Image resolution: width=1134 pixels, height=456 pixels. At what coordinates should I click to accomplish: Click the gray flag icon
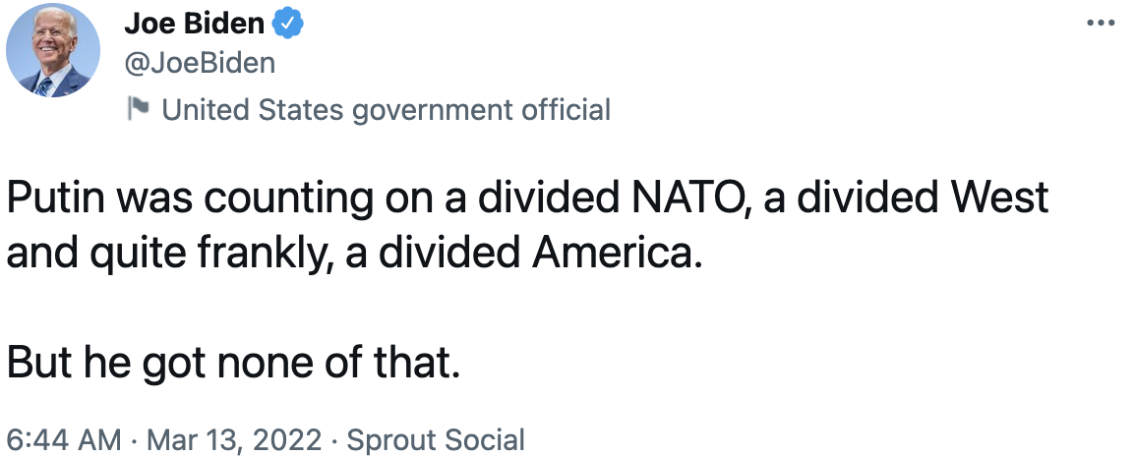(138, 108)
